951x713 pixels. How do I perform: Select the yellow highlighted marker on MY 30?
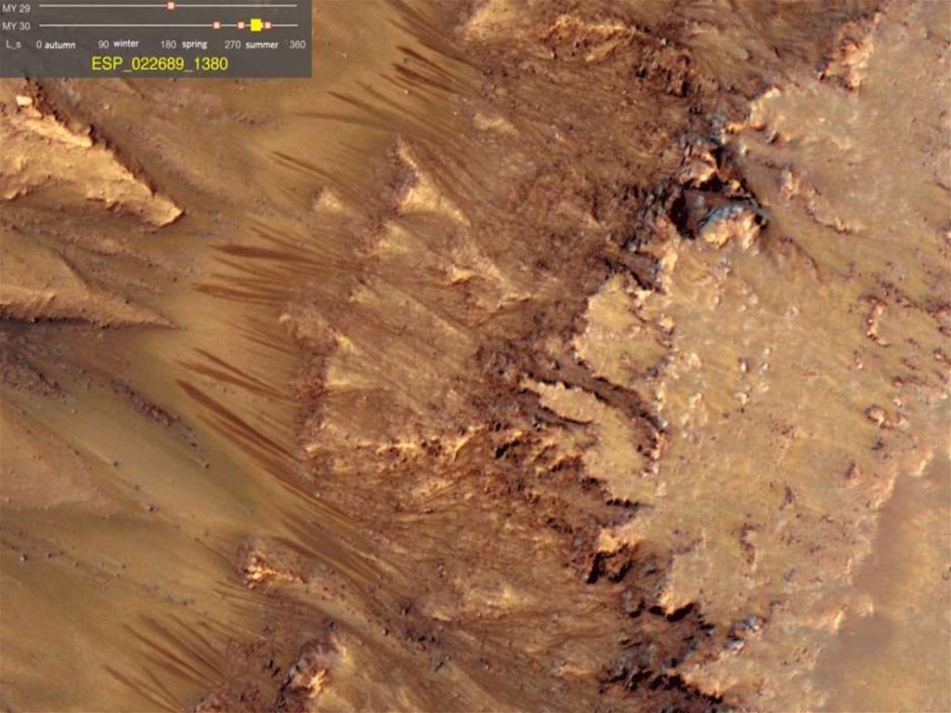(255, 25)
